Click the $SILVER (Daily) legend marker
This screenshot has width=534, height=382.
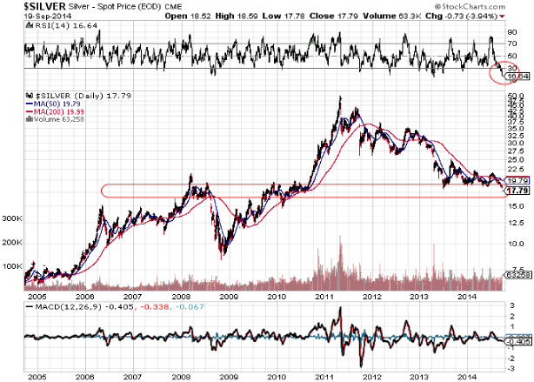(x=26, y=93)
